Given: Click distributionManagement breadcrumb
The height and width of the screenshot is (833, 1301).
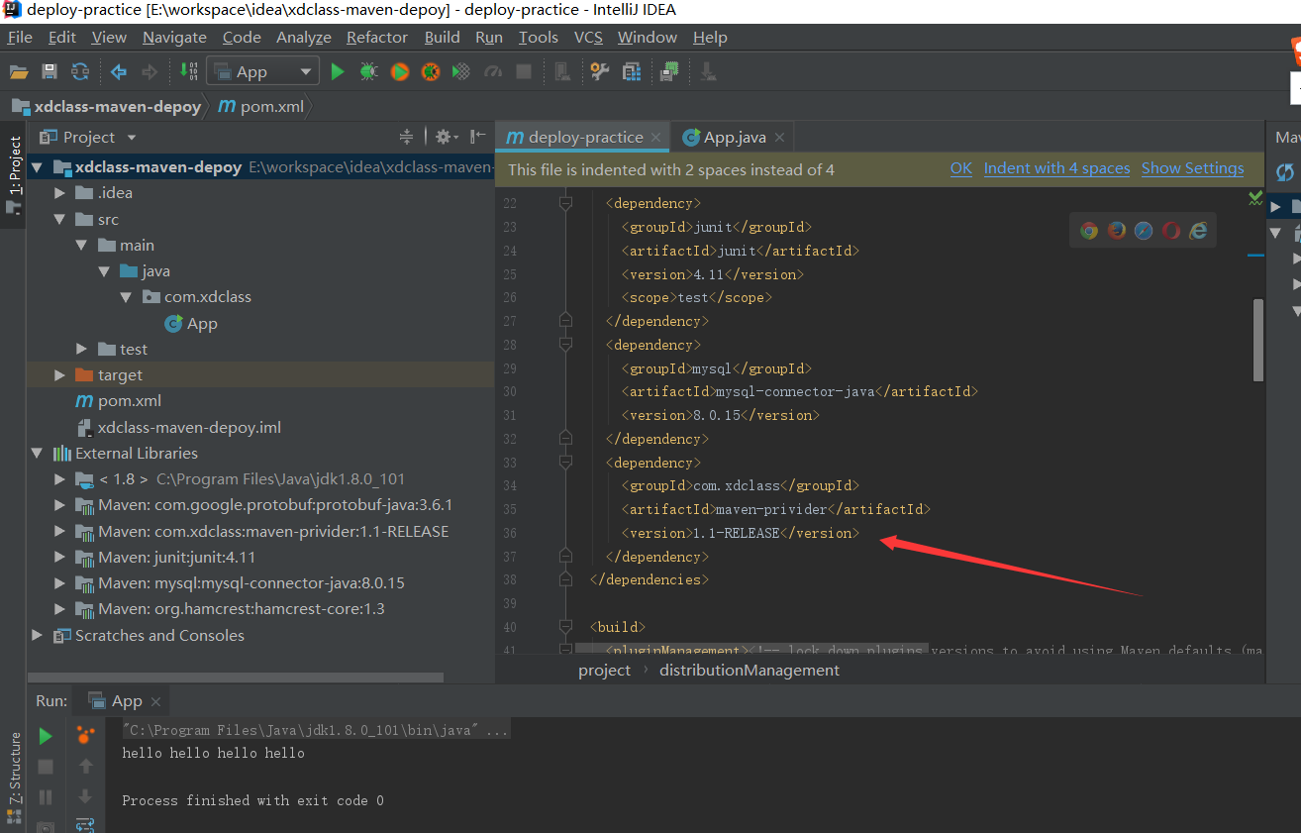Looking at the screenshot, I should (x=750, y=670).
